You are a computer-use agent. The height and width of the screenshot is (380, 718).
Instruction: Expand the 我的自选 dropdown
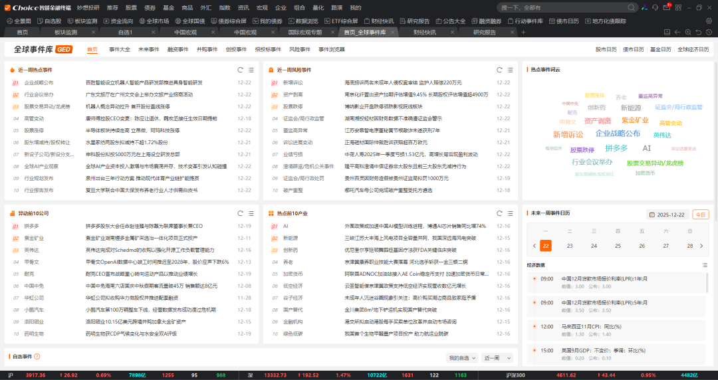[462, 357]
